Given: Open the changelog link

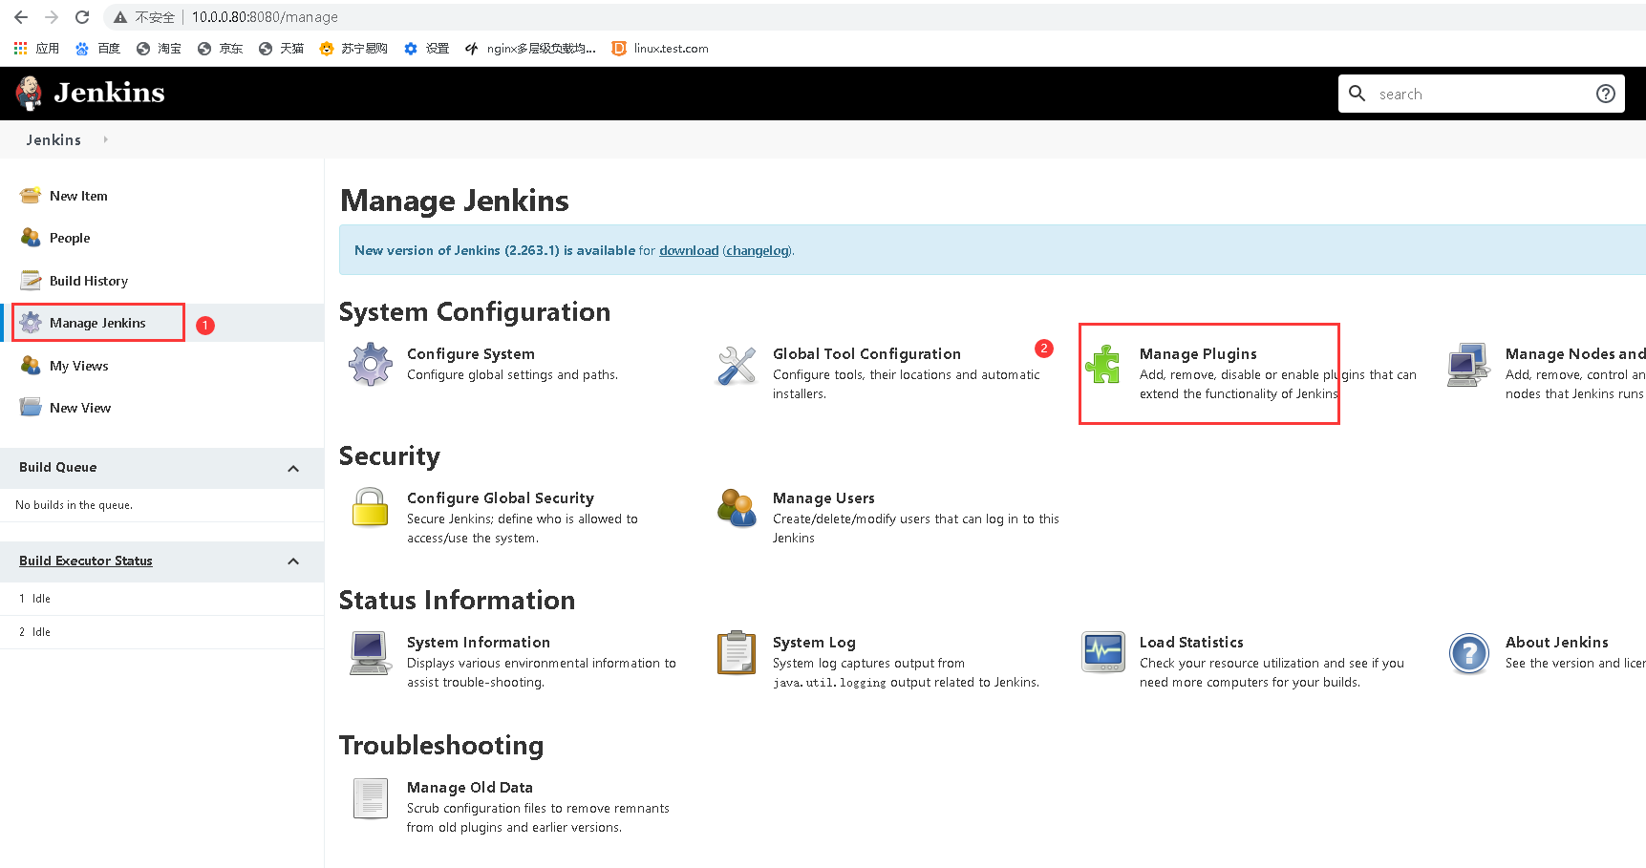Looking at the screenshot, I should point(758,250).
